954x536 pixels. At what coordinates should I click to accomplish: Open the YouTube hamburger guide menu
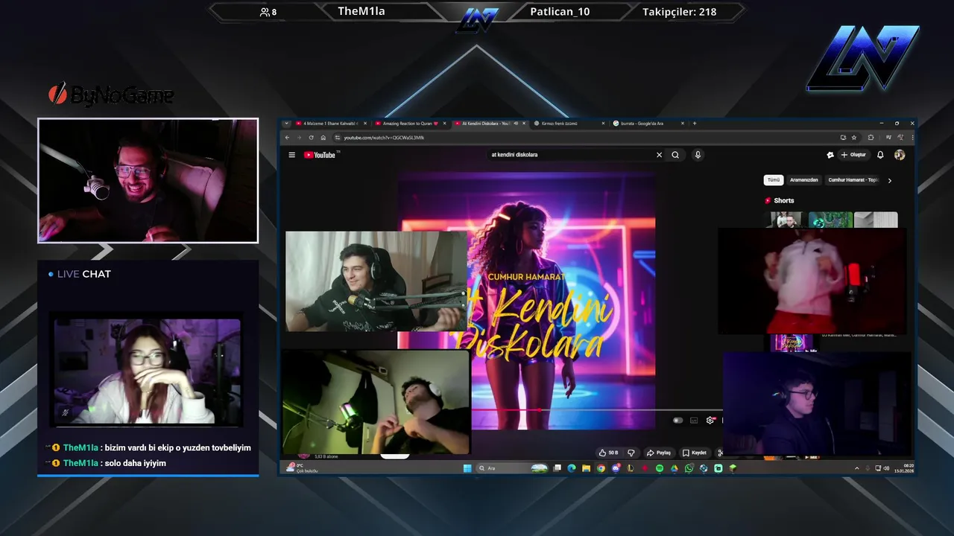[292, 155]
